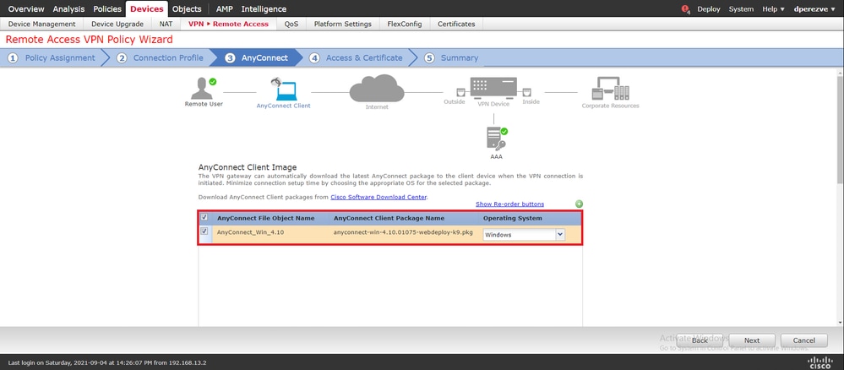The height and width of the screenshot is (370, 844).
Task: Open the Analysis menu
Action: pos(69,9)
